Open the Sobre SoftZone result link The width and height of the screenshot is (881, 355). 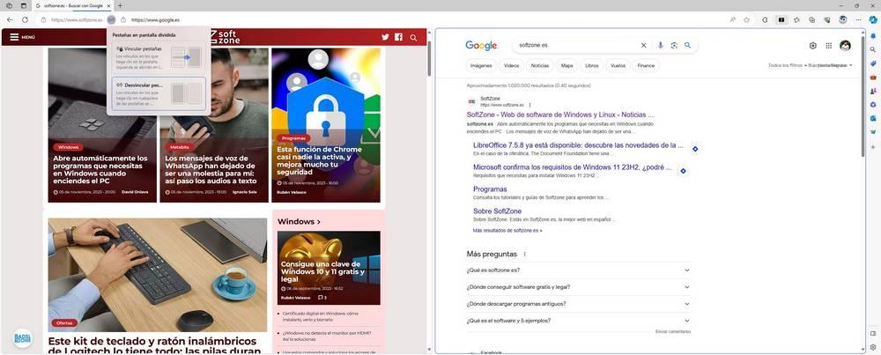(x=497, y=211)
